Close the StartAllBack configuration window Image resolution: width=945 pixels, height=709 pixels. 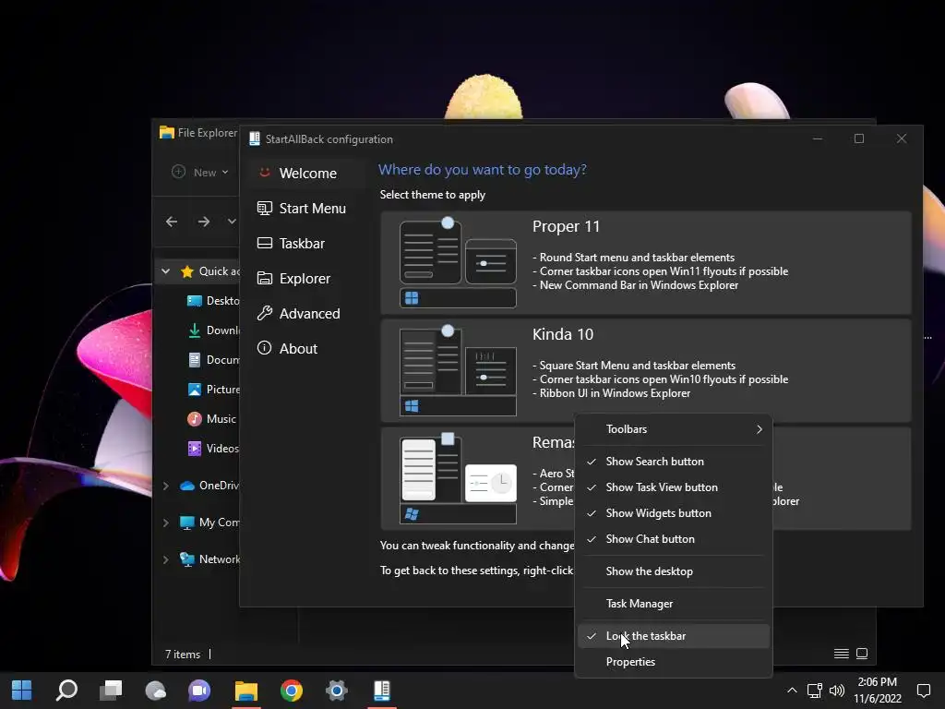(902, 138)
